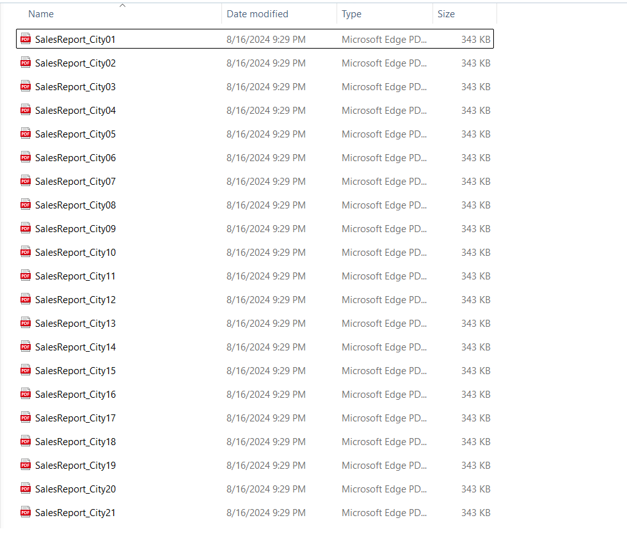Click the 343 KB size of SalesReport_City20

click(476, 489)
